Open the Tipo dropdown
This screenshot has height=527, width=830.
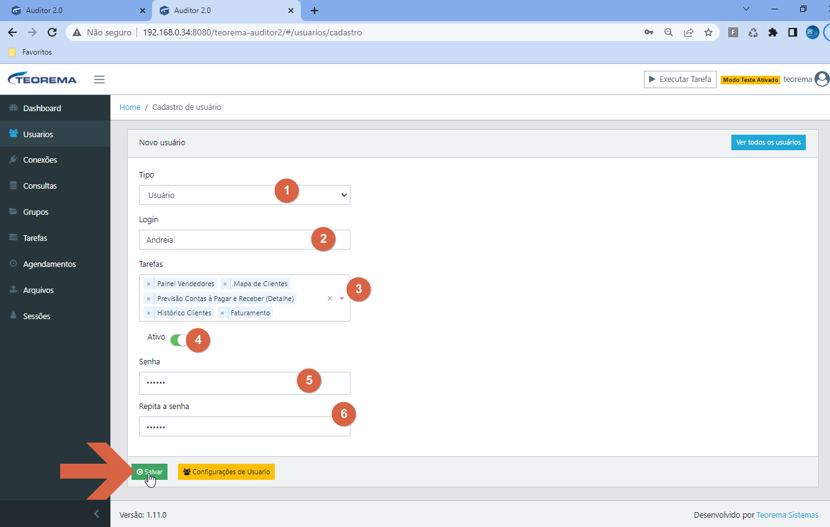244,195
